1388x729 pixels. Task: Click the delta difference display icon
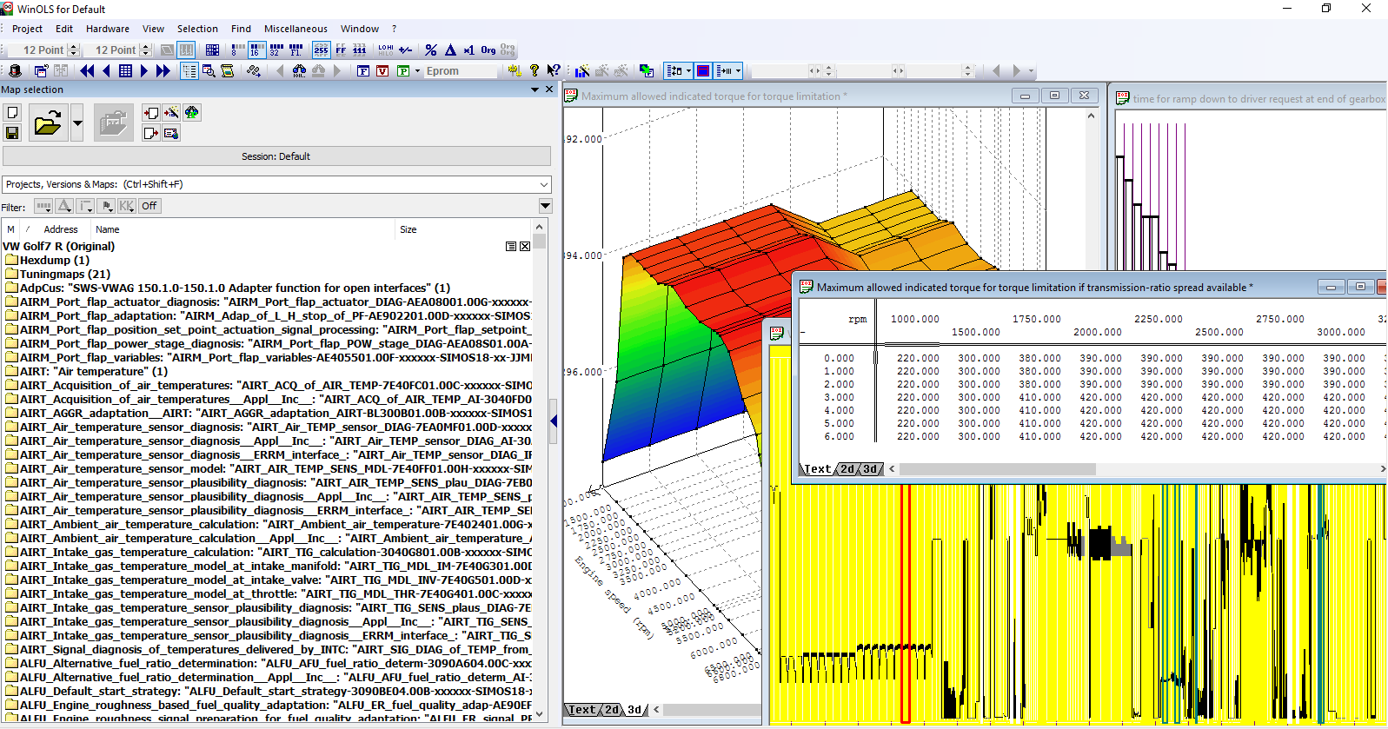tap(450, 50)
